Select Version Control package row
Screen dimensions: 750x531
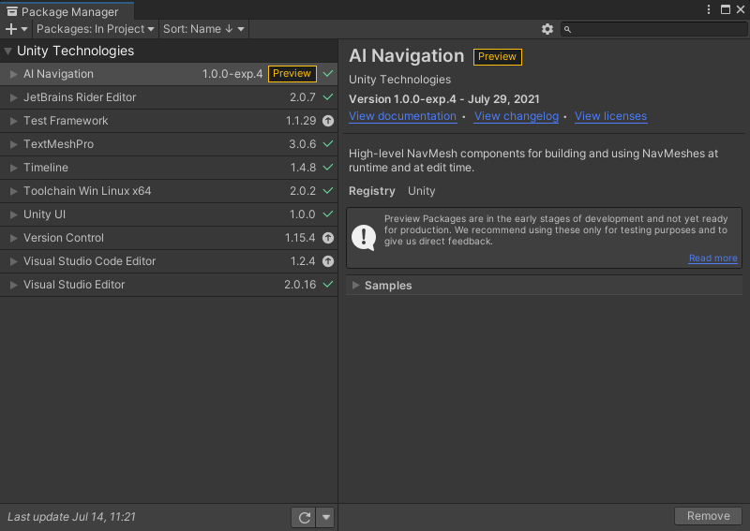pyautogui.click(x=169, y=238)
